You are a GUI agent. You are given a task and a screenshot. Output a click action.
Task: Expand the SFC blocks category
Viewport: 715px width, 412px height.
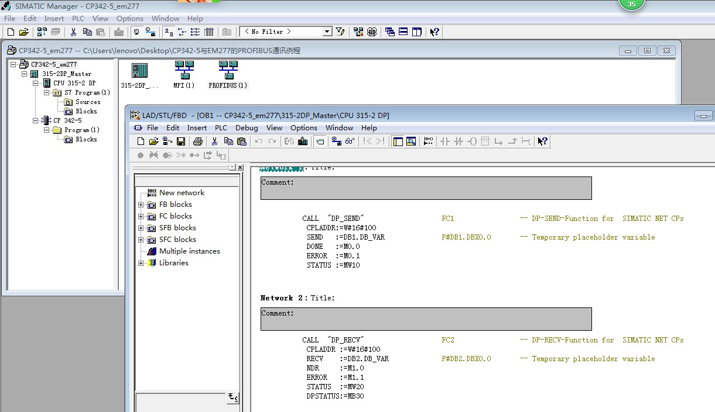pyautogui.click(x=142, y=239)
